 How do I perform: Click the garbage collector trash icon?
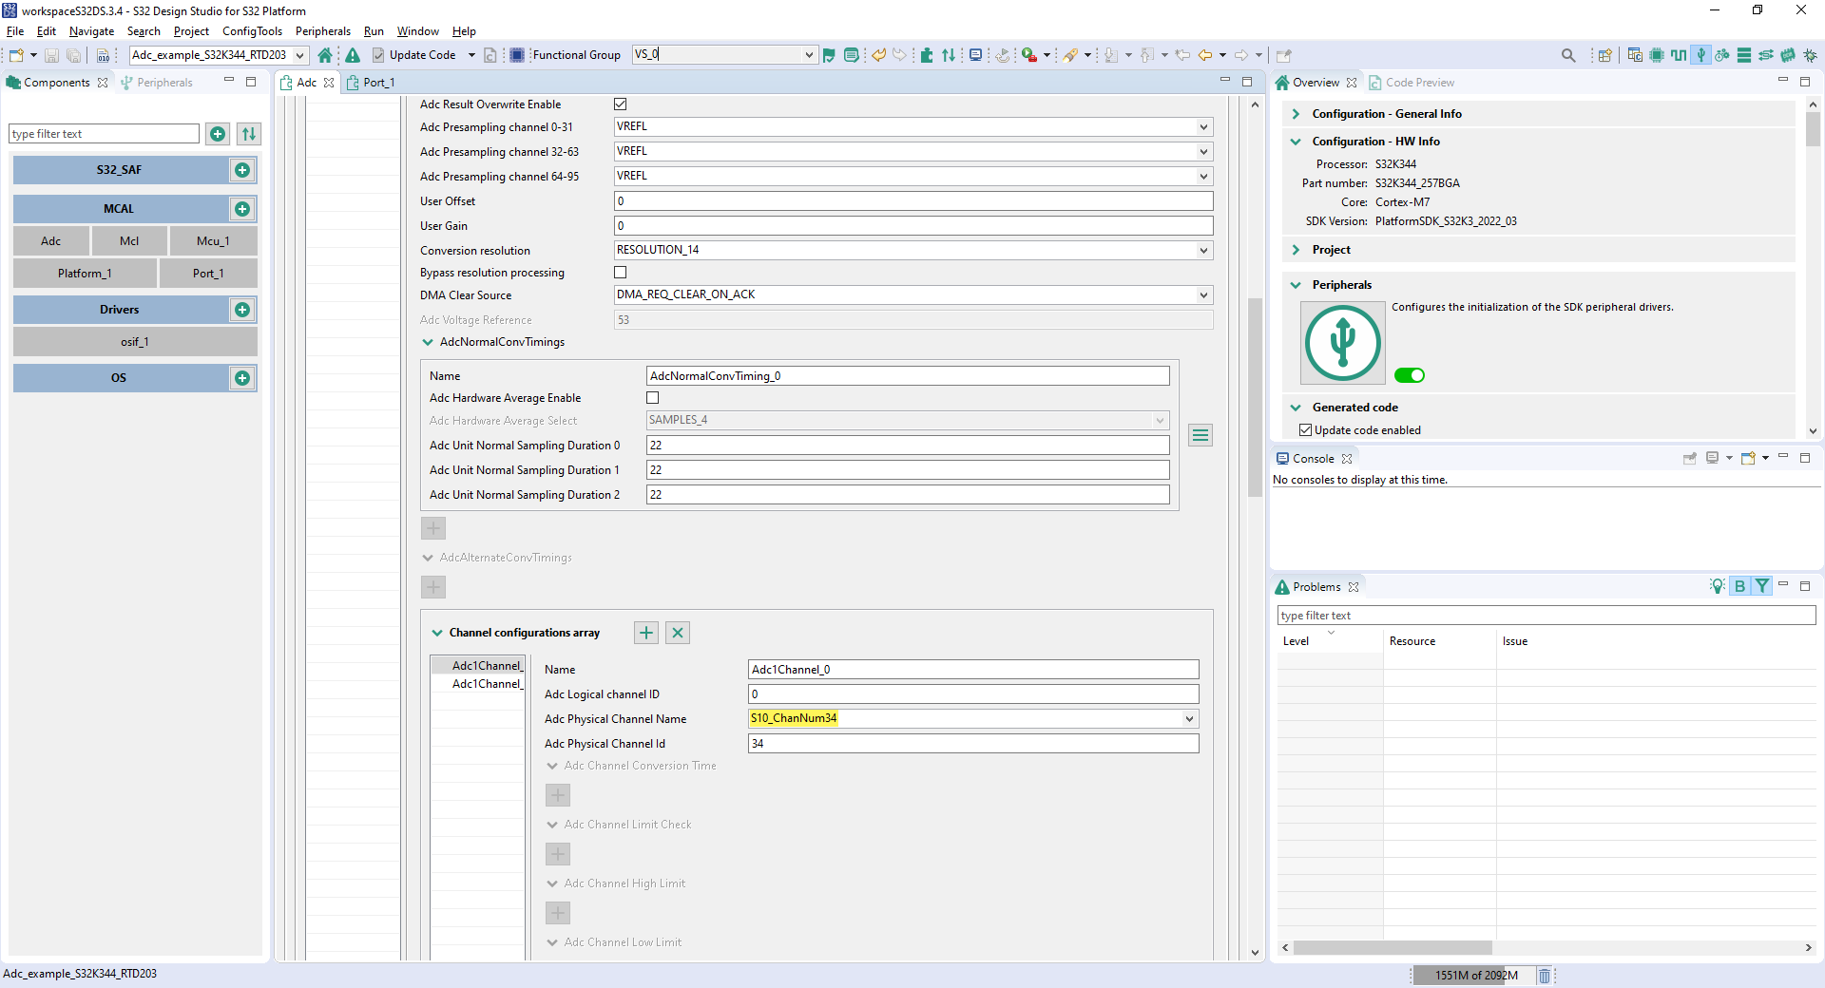pos(1545,976)
